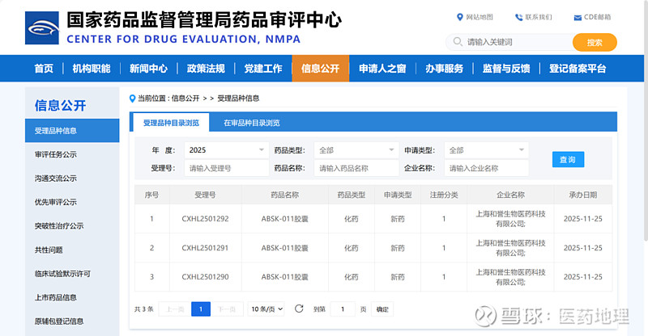Select 优先审评公示 in the sidebar
Screen dimensions: 648x336
click(x=56, y=202)
